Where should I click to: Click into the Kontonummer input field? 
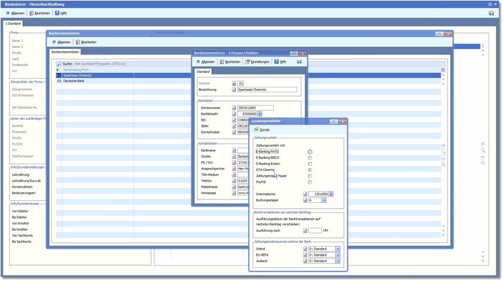point(255,108)
